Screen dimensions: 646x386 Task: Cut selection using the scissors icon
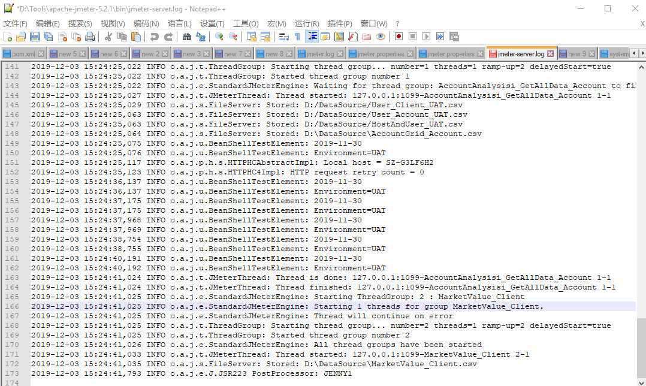(x=108, y=37)
